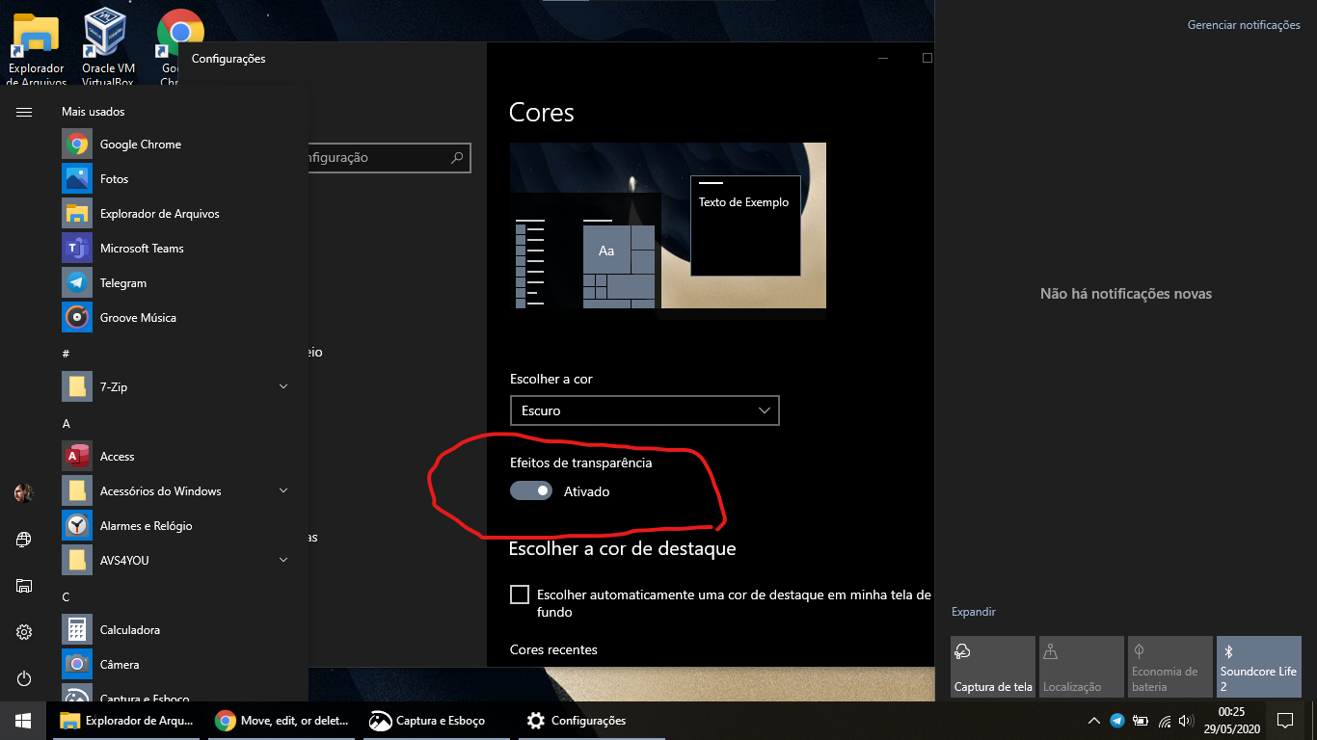Open the Power options icon in Start menu
Viewport: 1317px width, 740px height.
(24, 678)
